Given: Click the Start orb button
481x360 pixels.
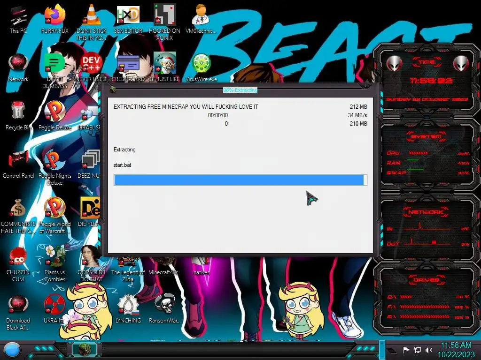Looking at the screenshot, I should tap(12, 350).
